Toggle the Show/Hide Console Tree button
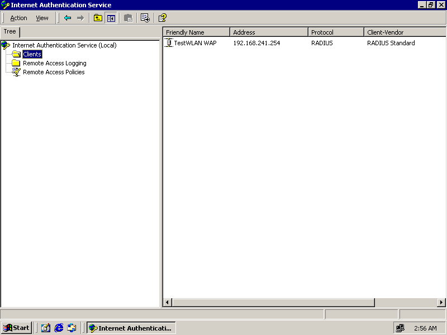The height and width of the screenshot is (335, 447). 111,18
